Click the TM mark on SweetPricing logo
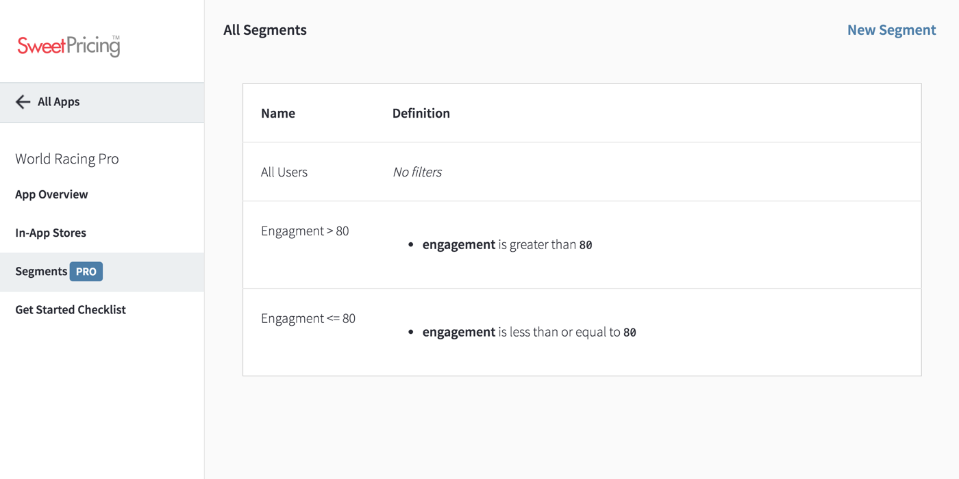 [x=116, y=38]
